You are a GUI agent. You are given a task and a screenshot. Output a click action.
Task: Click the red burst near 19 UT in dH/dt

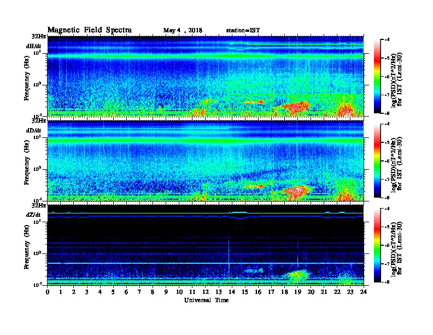tap(295, 107)
